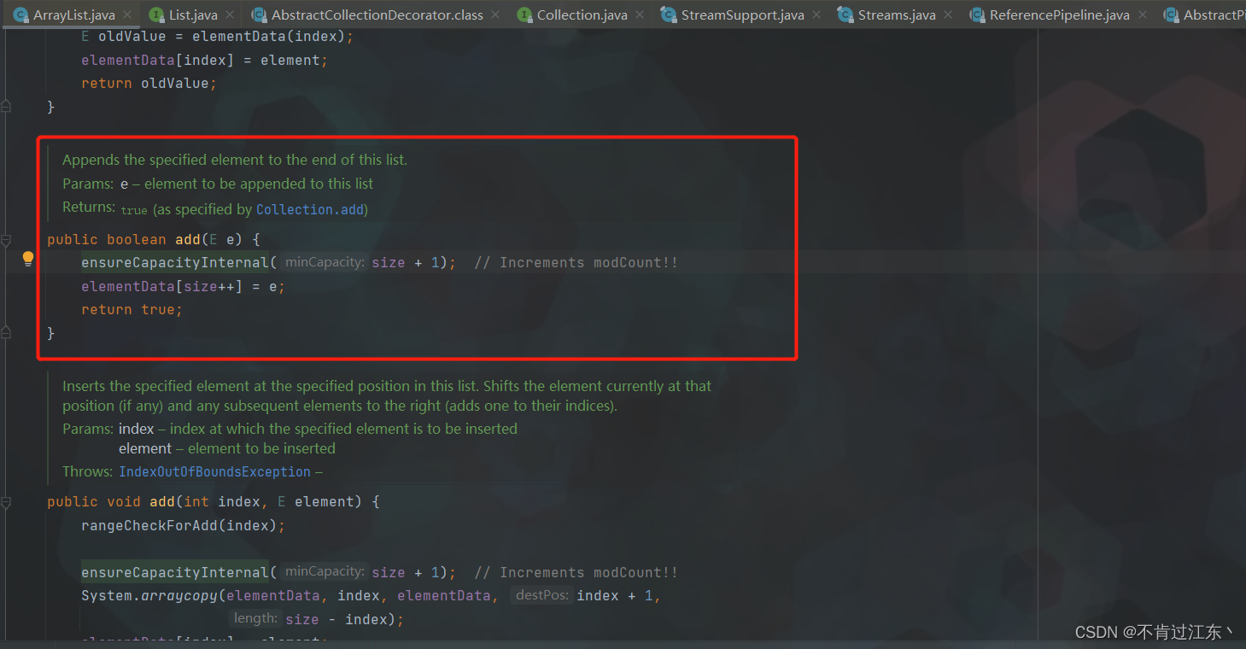The height and width of the screenshot is (649, 1246).
Task: Click 'return oldValue;' statement
Action: pyautogui.click(x=149, y=83)
